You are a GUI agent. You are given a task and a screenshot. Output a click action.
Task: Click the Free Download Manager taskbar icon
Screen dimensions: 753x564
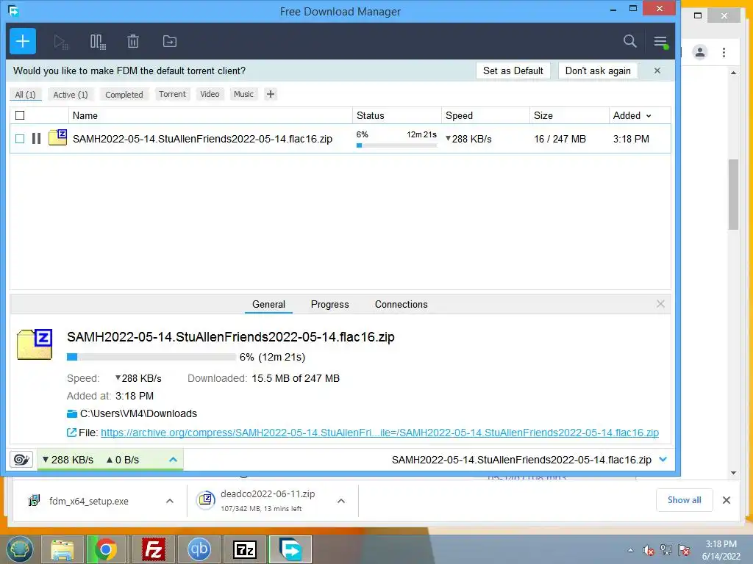tap(290, 549)
